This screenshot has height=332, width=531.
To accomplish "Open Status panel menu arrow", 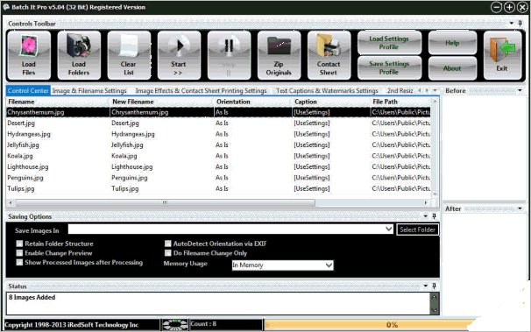I will tap(426, 286).
